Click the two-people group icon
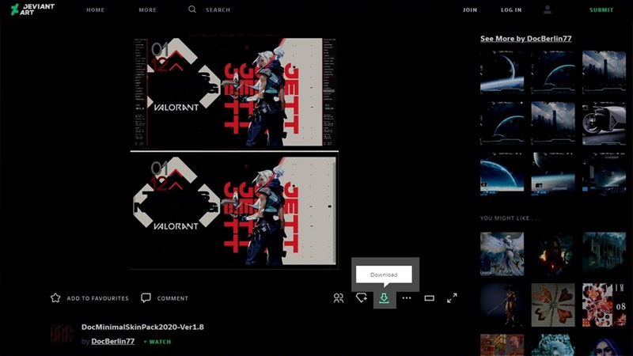Screen dimensions: 633x356 (339, 298)
